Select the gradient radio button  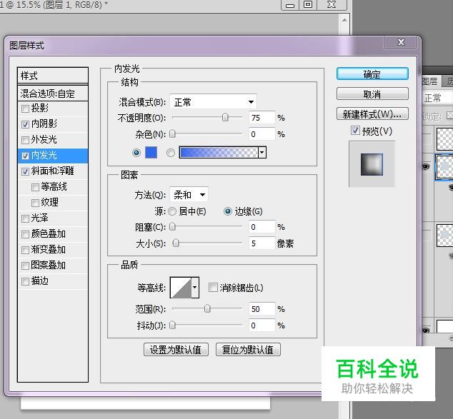click(x=171, y=153)
